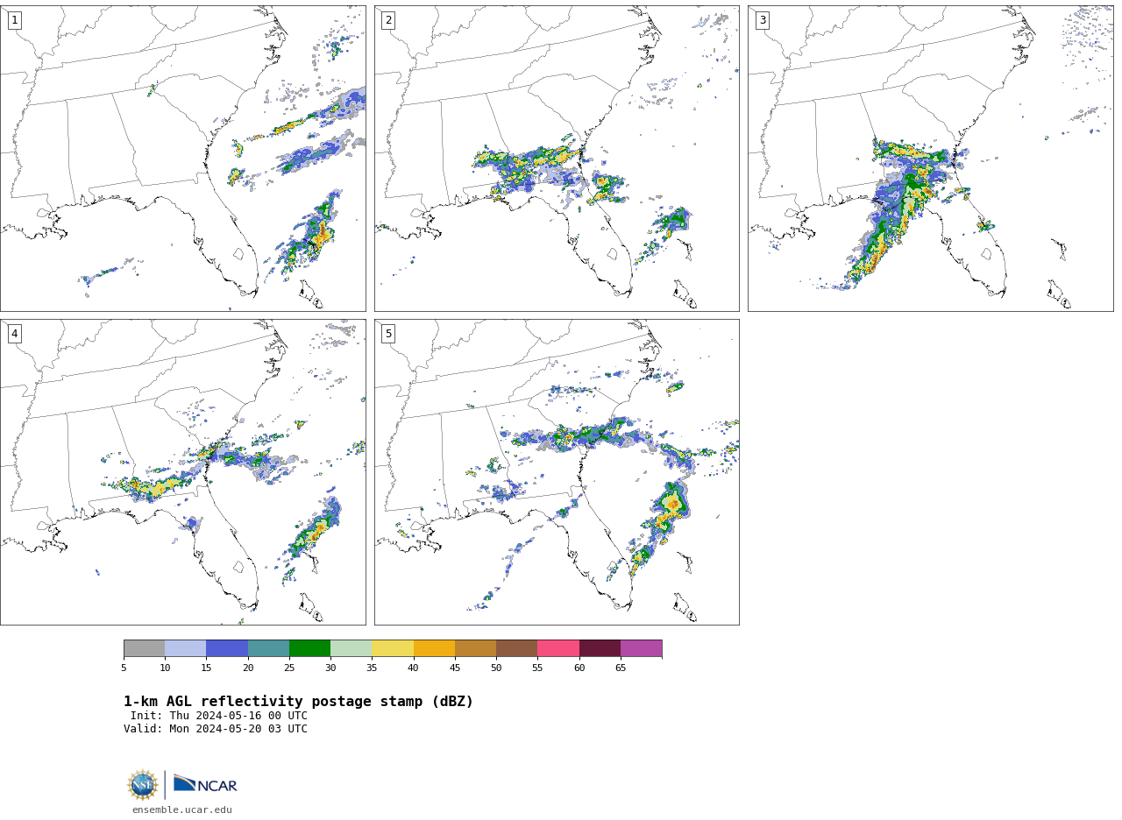Open ensemble member 5 map thumbnail
The width and height of the screenshot is (1122, 820).
(557, 471)
